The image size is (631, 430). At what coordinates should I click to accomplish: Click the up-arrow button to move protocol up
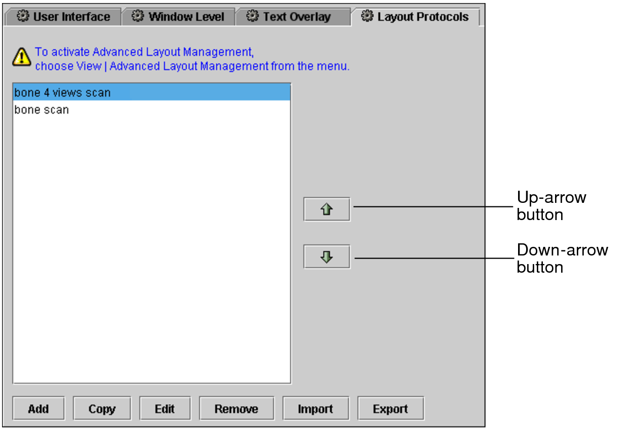coord(327,209)
